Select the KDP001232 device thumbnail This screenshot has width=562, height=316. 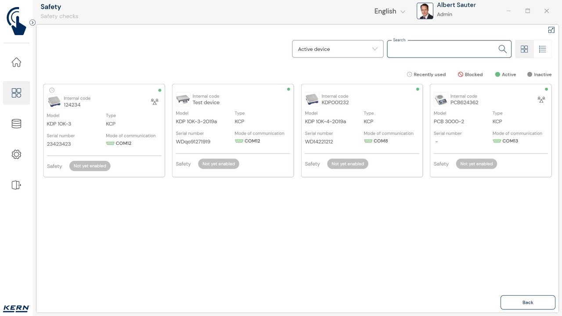312,100
